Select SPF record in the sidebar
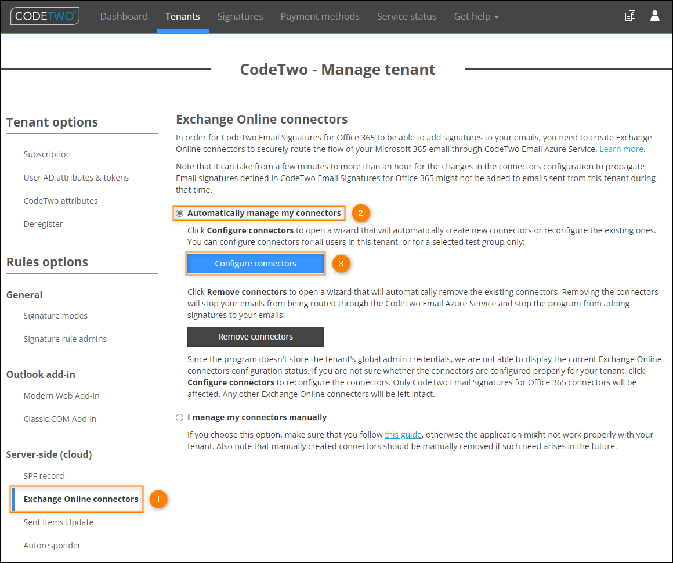673x563 pixels. [44, 475]
